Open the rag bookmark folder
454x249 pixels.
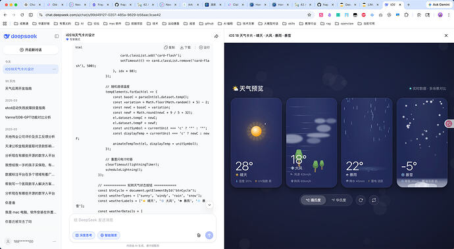click(326, 24)
